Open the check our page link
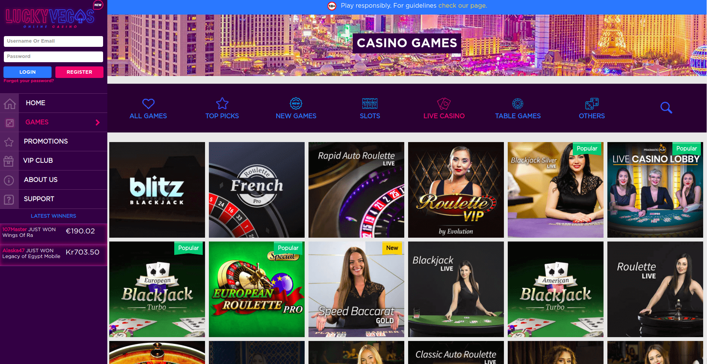The image size is (707, 364). pos(463,6)
